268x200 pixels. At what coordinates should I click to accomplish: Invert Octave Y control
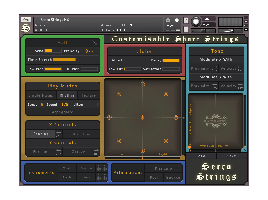96,152
